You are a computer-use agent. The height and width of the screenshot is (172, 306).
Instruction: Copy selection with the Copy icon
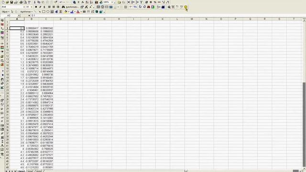point(39,2)
